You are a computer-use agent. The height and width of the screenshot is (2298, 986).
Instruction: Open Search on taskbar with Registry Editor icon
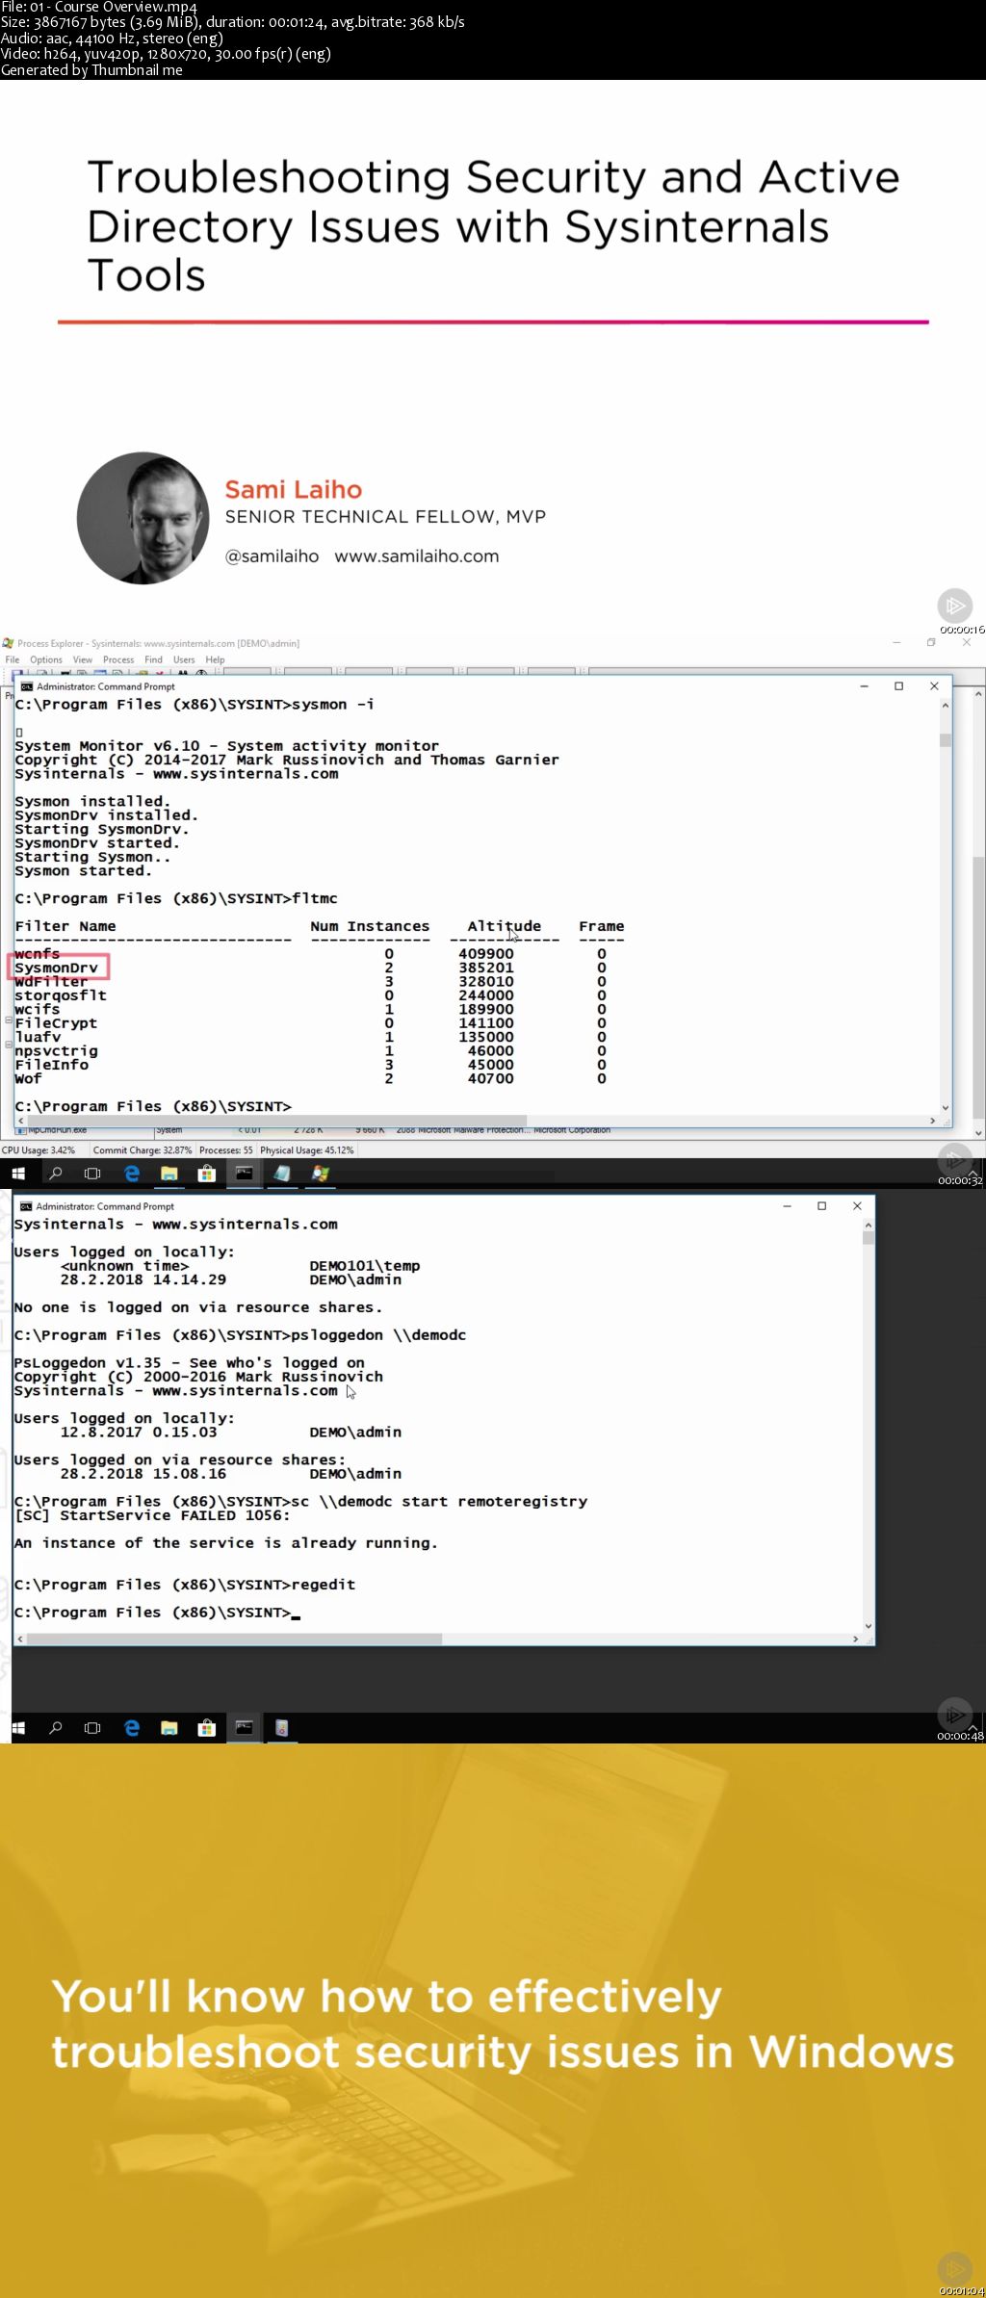[x=56, y=1728]
